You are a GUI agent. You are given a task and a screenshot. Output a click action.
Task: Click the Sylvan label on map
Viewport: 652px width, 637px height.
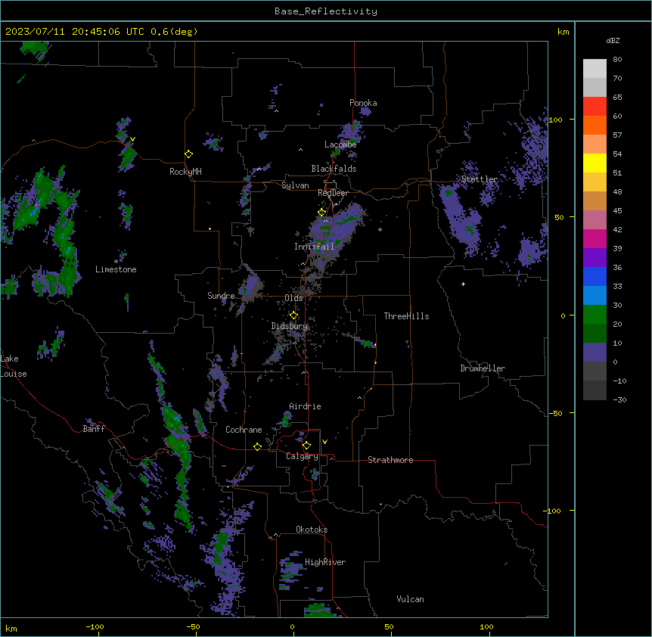(295, 185)
